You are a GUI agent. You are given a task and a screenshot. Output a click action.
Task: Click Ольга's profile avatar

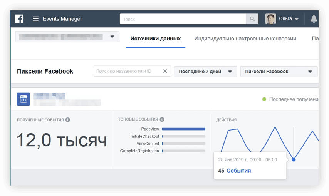271,19
